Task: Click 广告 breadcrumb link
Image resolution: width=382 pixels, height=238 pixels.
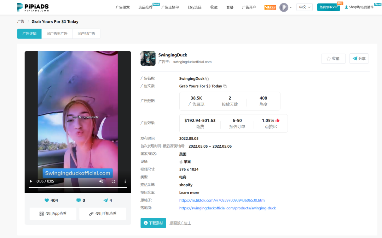Action: click(21, 22)
